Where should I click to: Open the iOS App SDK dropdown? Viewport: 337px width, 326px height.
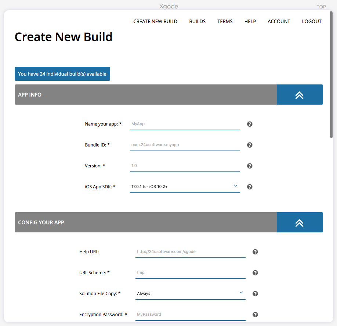tap(185, 186)
